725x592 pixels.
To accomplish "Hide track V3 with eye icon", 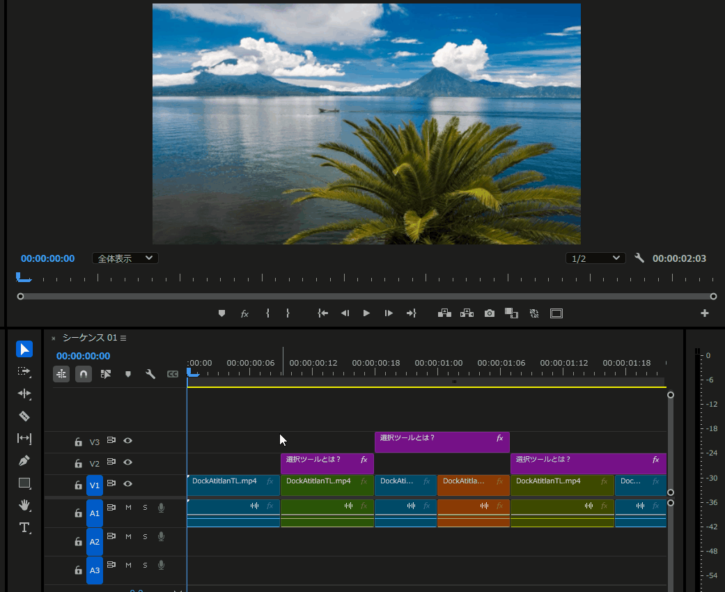I will [127, 441].
